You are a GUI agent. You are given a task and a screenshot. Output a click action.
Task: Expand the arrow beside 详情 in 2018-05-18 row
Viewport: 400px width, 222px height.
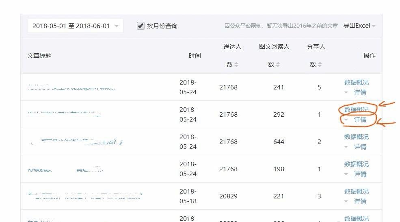click(346, 201)
